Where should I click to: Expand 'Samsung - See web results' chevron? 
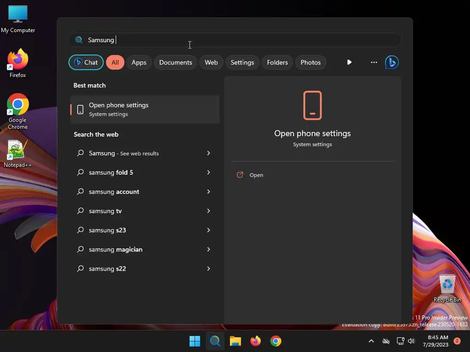pyautogui.click(x=209, y=153)
